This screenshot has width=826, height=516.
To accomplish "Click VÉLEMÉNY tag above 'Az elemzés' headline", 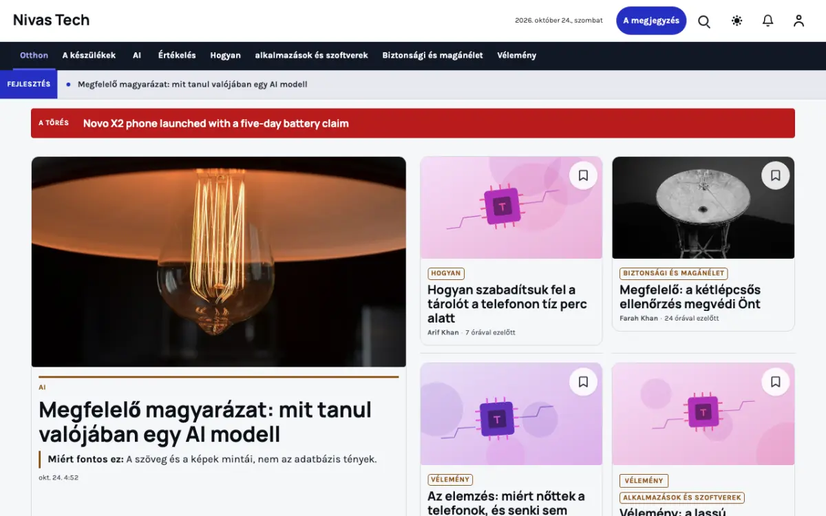I will click(450, 480).
